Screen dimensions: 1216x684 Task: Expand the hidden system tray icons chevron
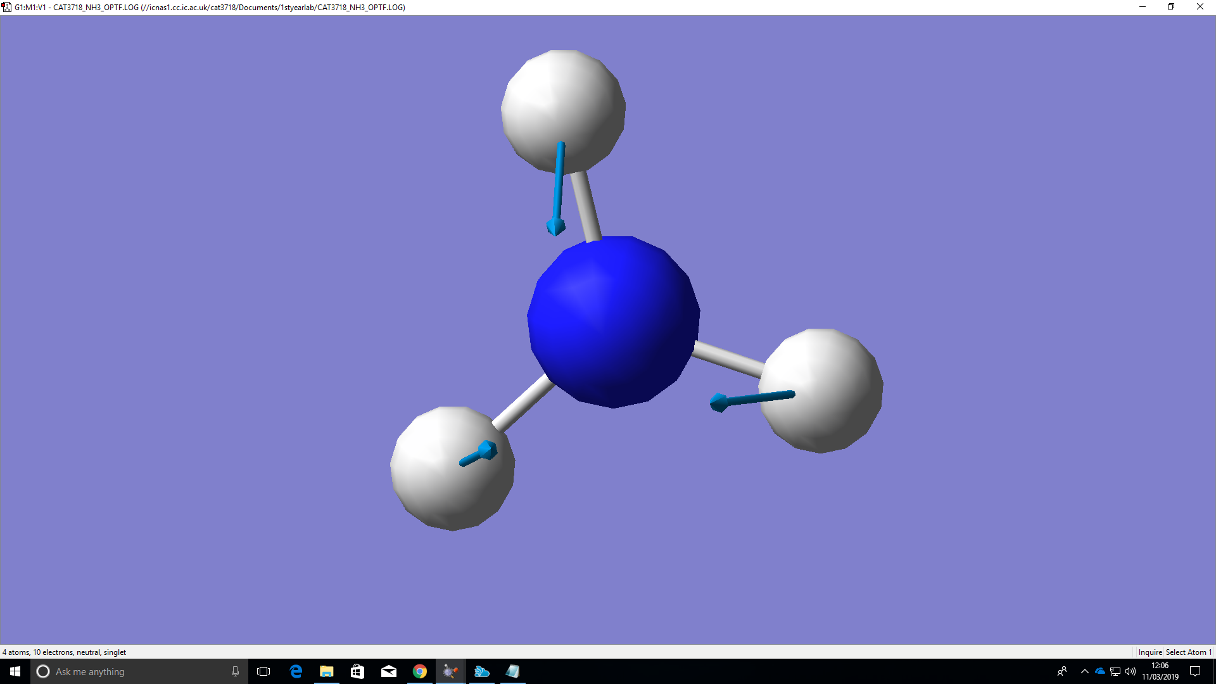(x=1085, y=671)
